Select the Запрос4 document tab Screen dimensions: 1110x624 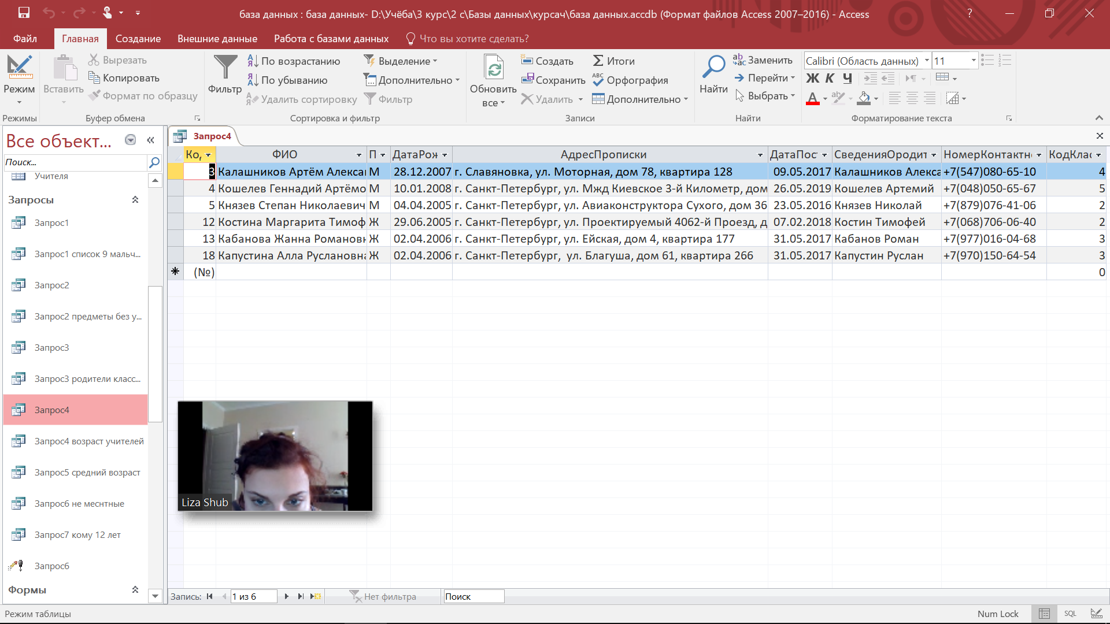coord(204,136)
